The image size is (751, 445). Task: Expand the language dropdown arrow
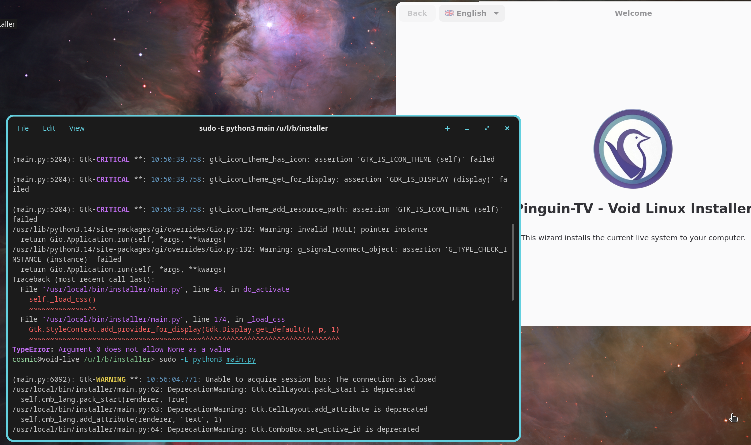click(x=496, y=13)
